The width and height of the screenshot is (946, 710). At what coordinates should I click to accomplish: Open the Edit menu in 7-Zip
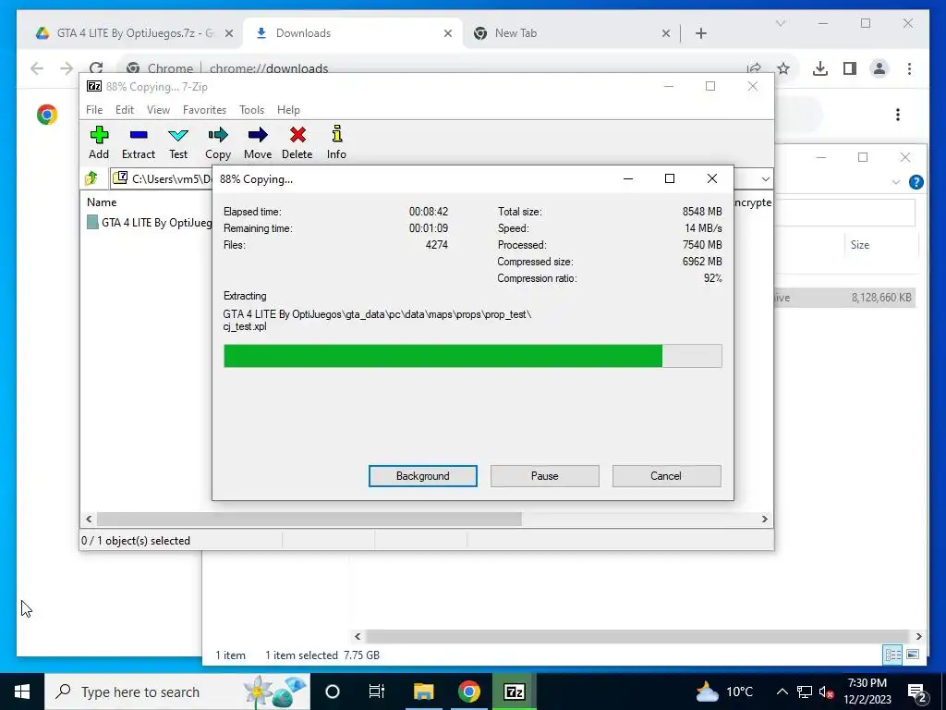tap(125, 110)
